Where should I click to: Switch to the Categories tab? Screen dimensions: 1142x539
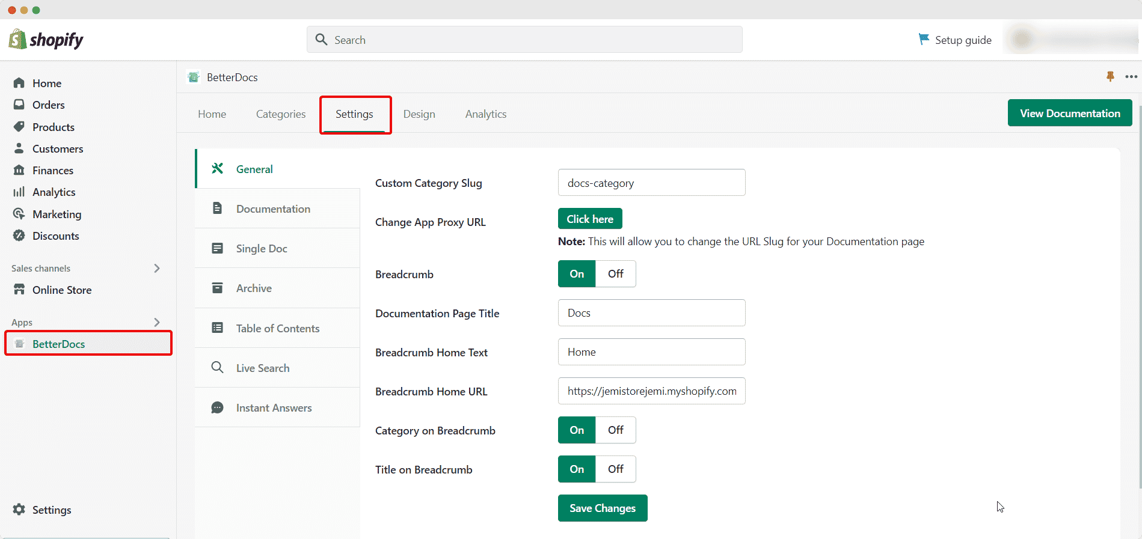click(x=281, y=114)
